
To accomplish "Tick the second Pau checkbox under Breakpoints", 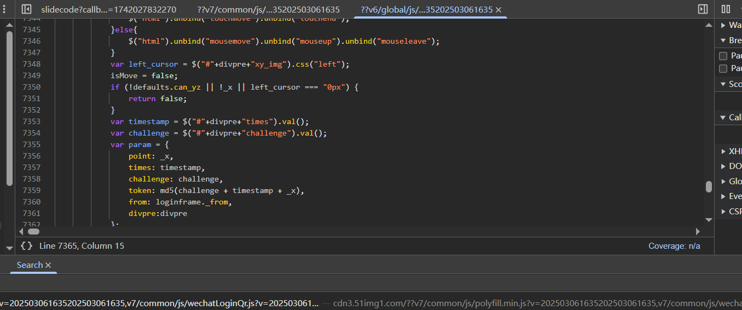I will click(x=723, y=68).
